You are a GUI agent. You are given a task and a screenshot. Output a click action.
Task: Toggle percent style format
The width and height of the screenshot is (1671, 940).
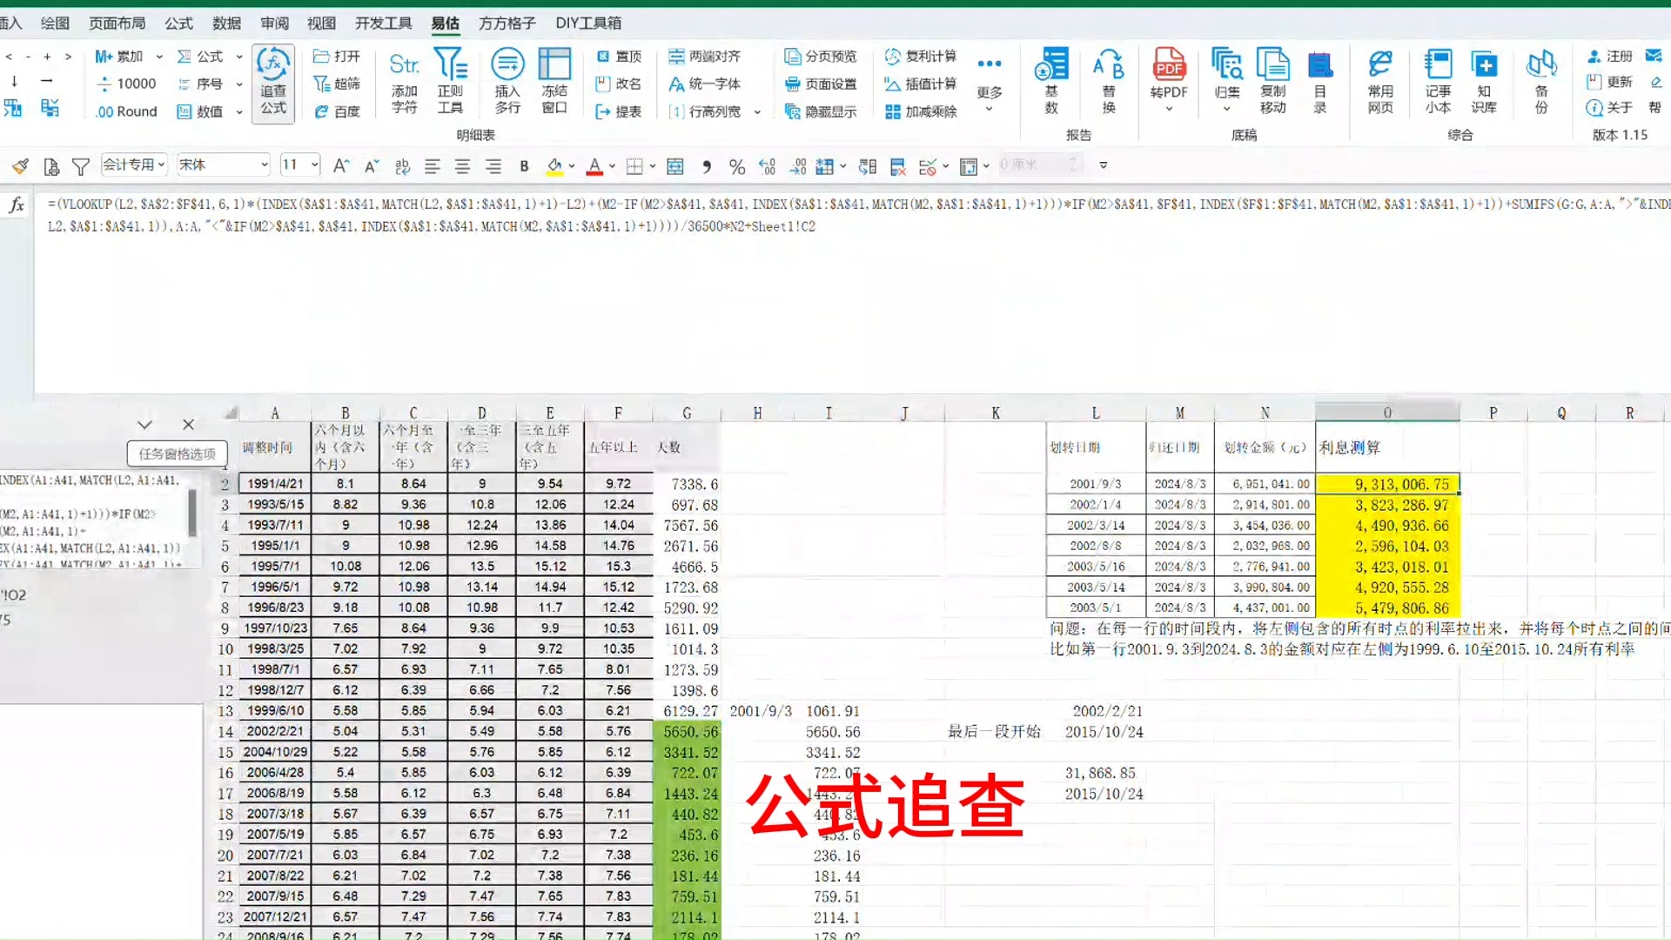click(736, 165)
